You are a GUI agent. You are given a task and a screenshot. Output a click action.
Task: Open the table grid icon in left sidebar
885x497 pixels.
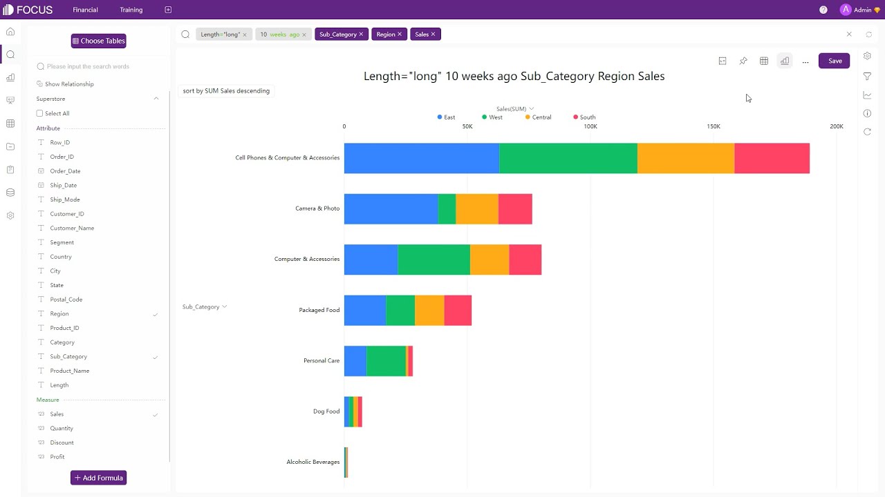coord(10,124)
